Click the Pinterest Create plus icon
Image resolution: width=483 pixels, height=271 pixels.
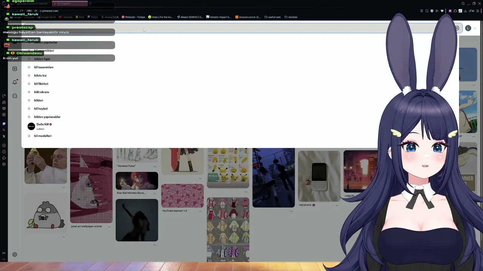pos(15,69)
